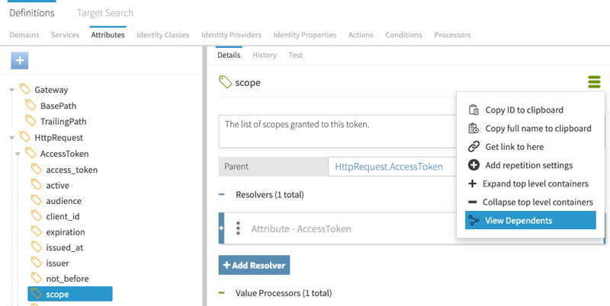Collapse the Resolvers section

(x=222, y=195)
